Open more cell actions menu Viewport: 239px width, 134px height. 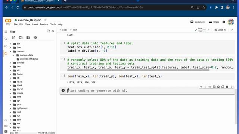231,87
